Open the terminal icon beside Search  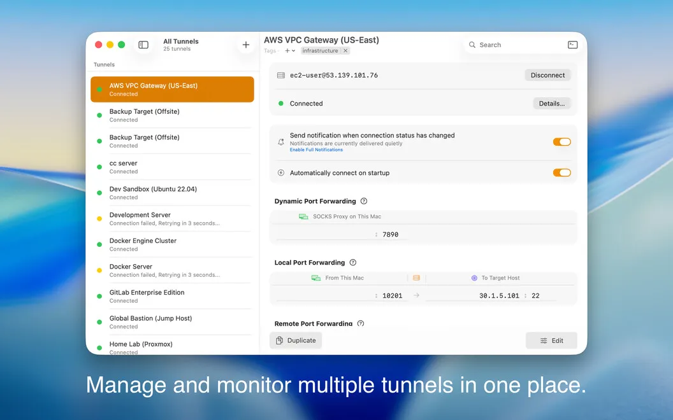point(572,45)
